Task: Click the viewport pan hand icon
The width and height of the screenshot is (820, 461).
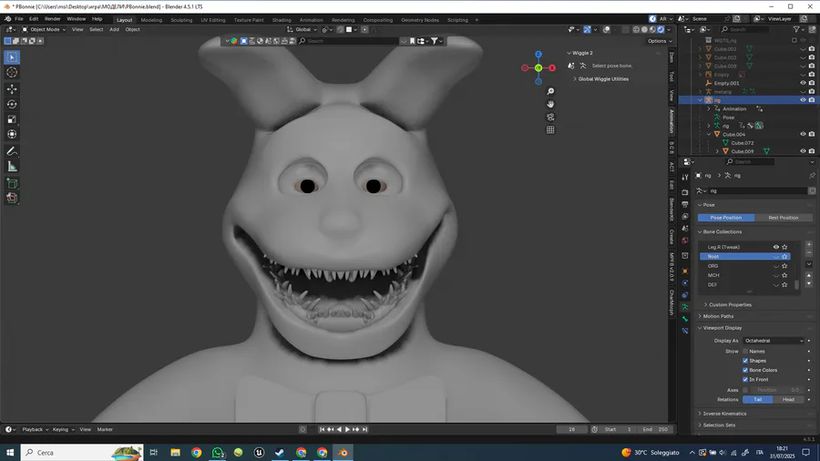Action: [x=550, y=104]
